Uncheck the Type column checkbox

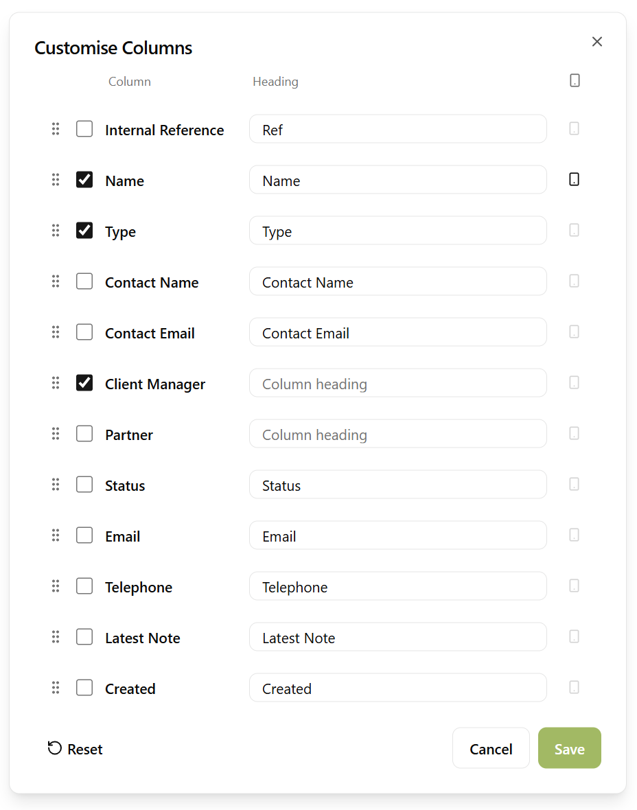(x=84, y=231)
